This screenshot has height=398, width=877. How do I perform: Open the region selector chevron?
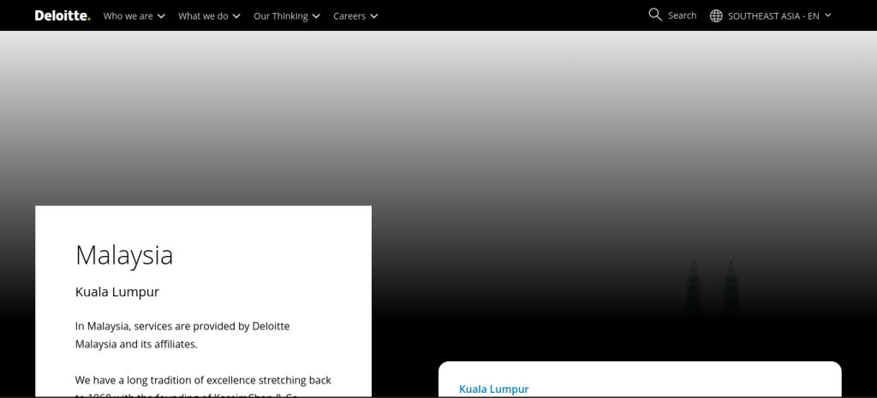click(x=828, y=15)
